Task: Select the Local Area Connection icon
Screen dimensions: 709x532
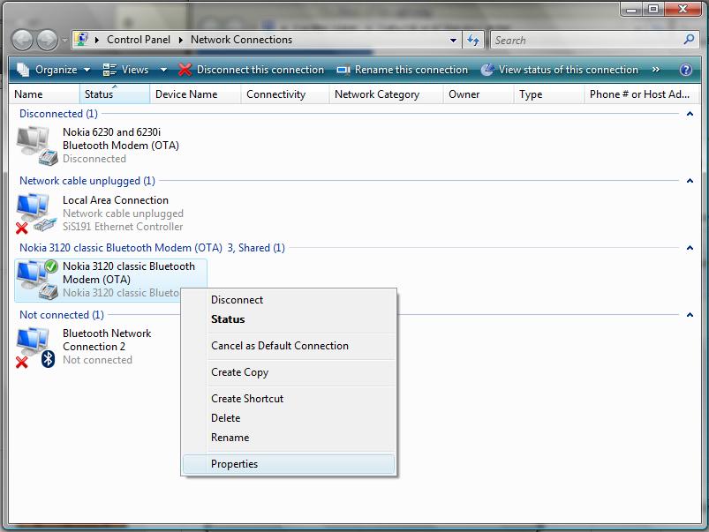Action: [x=37, y=213]
